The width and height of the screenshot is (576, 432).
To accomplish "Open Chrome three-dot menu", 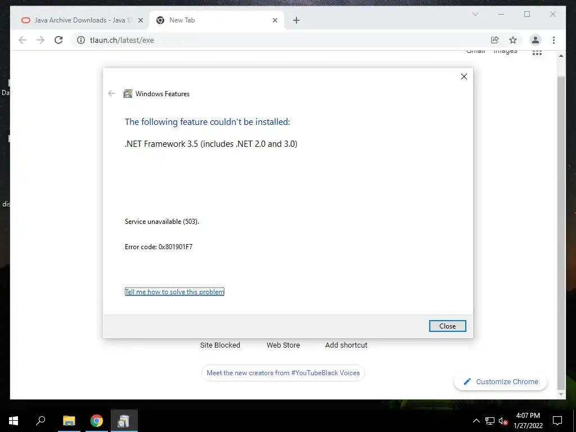I will [x=553, y=40].
